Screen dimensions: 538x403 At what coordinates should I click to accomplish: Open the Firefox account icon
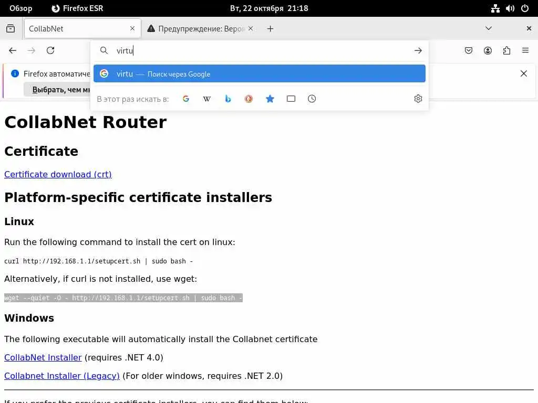point(488,50)
